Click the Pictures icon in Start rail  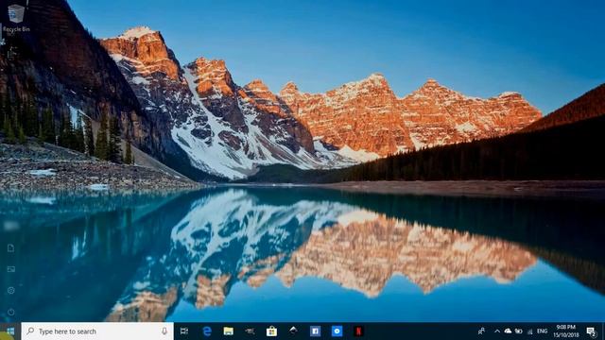pos(10,269)
